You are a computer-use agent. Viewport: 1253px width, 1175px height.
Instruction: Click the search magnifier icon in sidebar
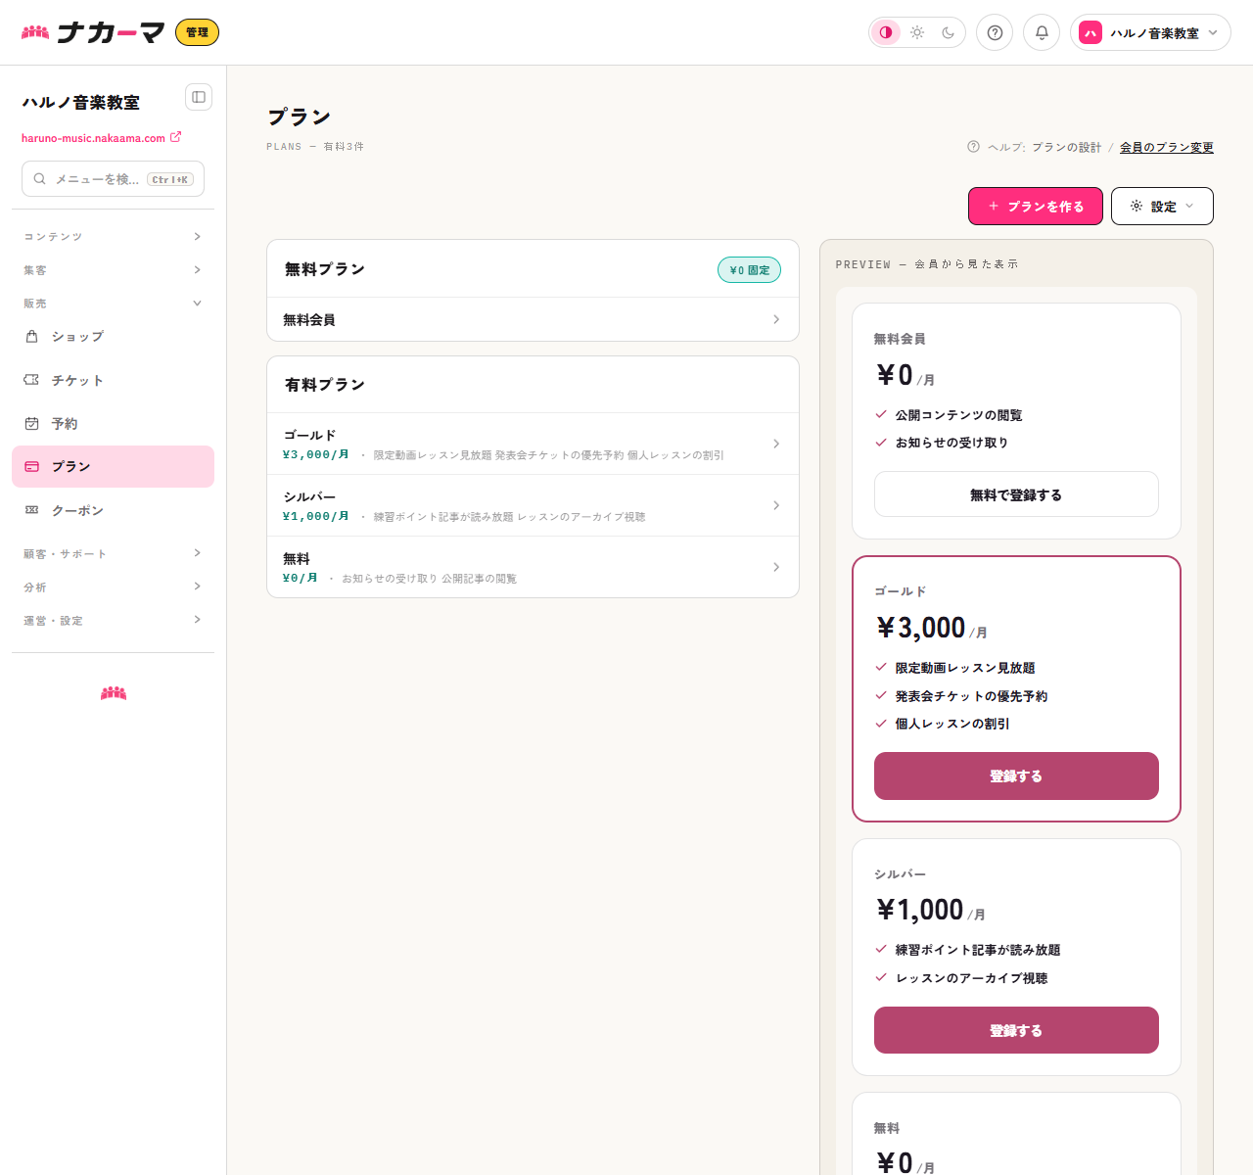40,179
